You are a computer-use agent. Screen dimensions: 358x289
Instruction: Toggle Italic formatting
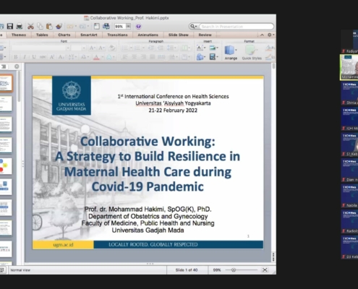(x=25, y=57)
